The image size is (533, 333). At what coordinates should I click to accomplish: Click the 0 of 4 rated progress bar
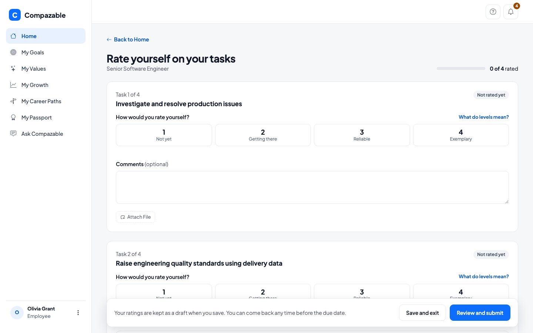(461, 68)
